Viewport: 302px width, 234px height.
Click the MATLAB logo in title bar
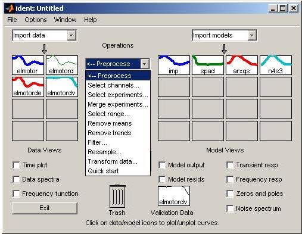point(10,8)
